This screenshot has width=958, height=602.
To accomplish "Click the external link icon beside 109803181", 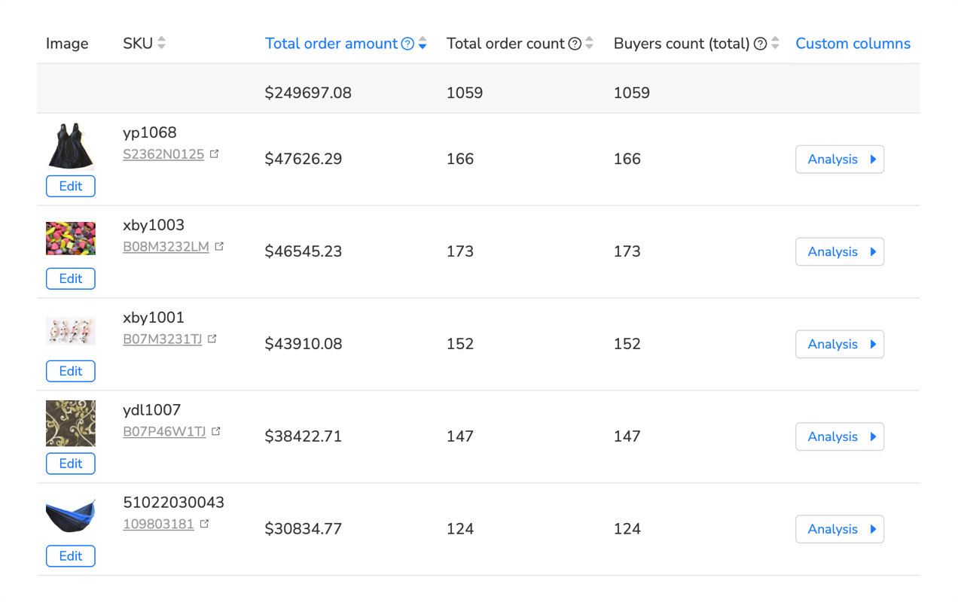I will [x=204, y=522].
